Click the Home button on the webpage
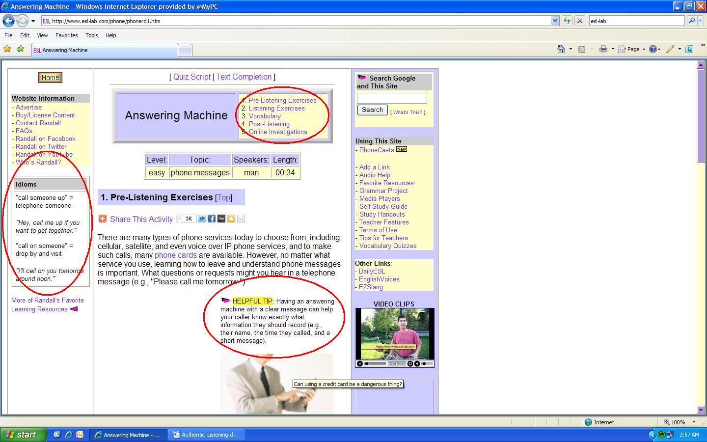 click(50, 78)
